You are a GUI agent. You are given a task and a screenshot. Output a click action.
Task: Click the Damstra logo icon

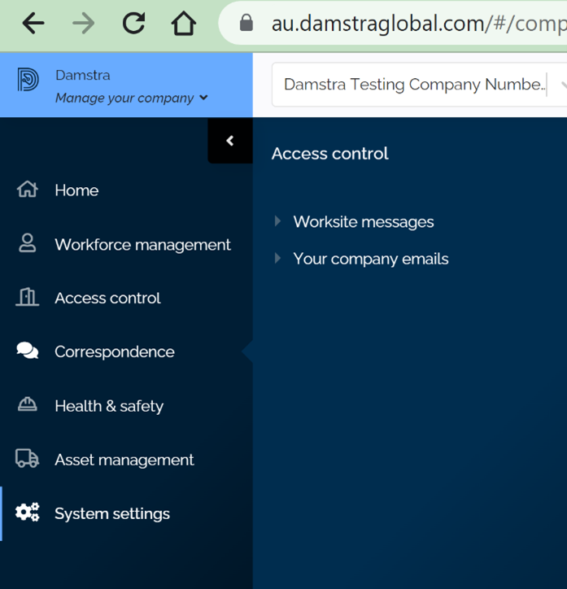[x=28, y=80]
